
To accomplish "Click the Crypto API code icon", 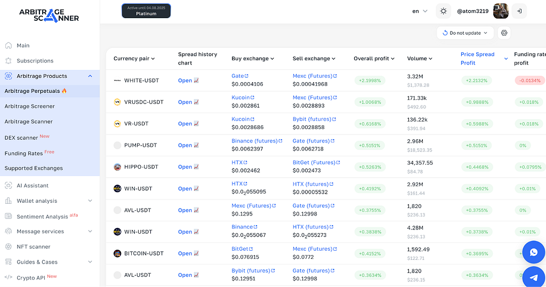I will (x=9, y=277).
